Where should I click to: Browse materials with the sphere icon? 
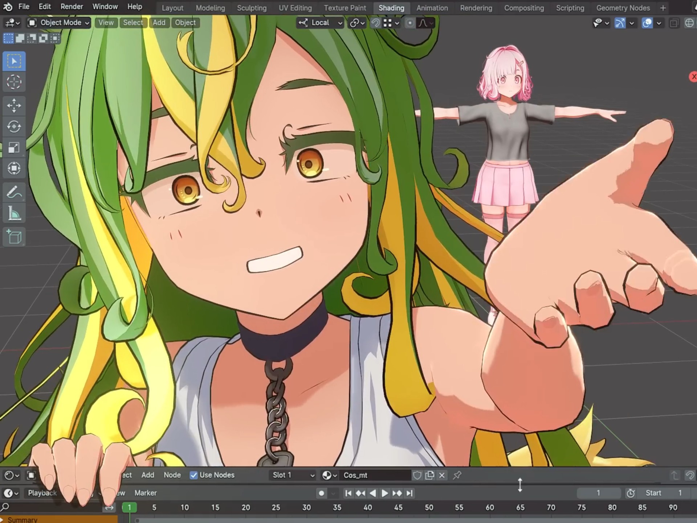pyautogui.click(x=330, y=475)
